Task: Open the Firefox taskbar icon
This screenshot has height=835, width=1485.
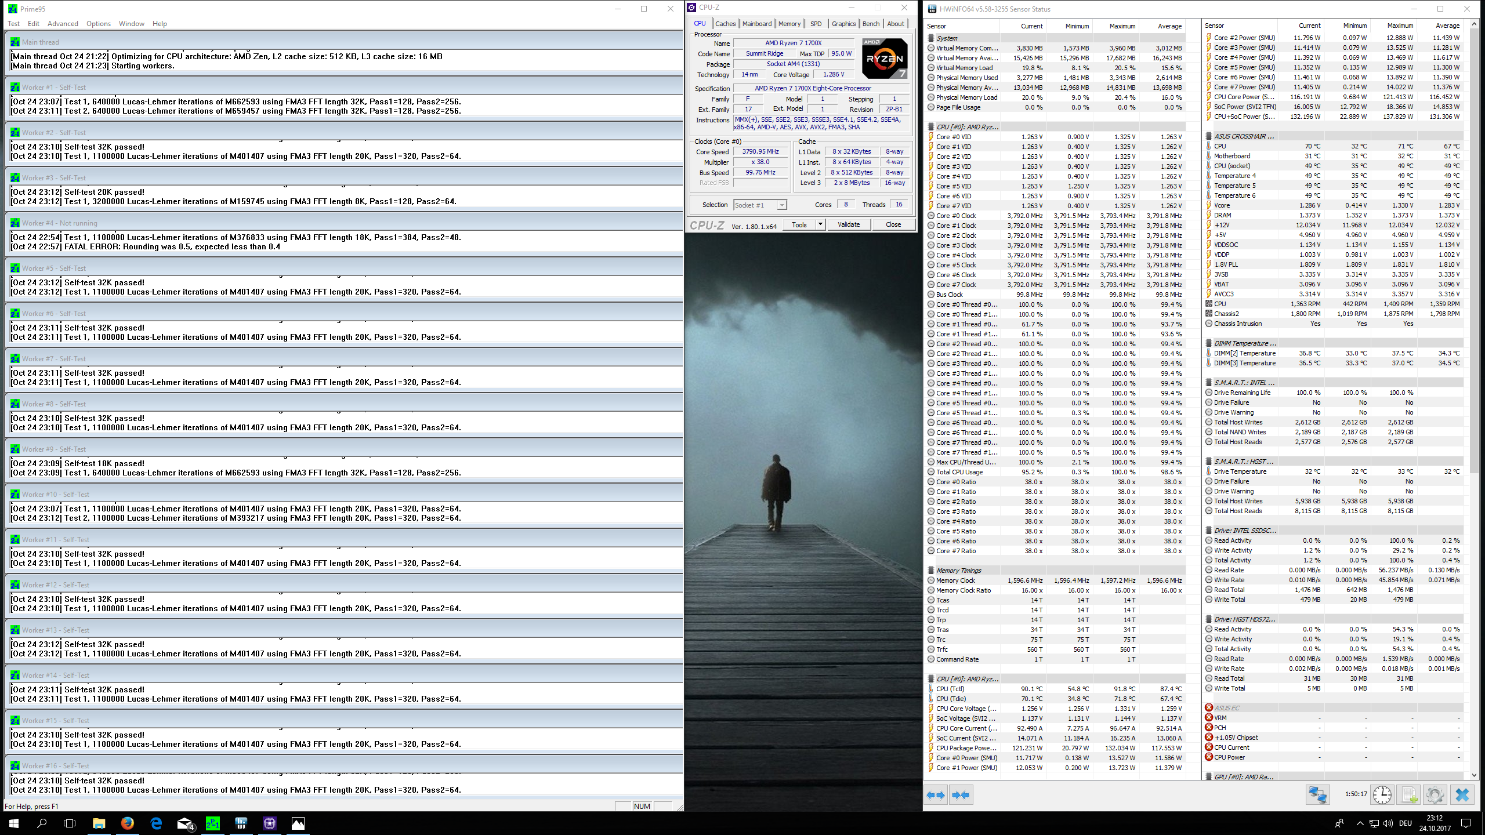Action: (128, 823)
